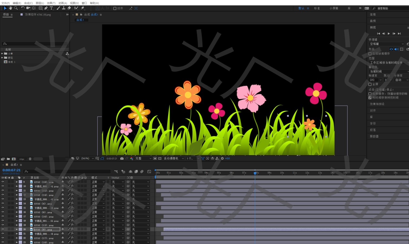Open the (25) frame rate dropdown
Viewport: 409px width, 244px height.
tap(376, 80)
